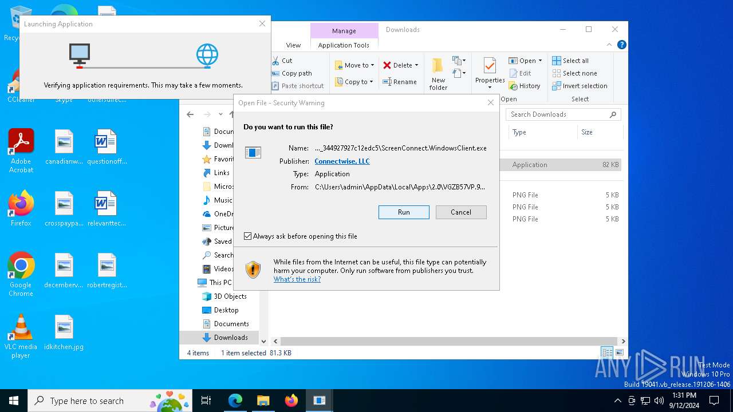Select idkitchen.jpg desktop file
Image resolution: width=733 pixels, height=412 pixels.
(64, 332)
